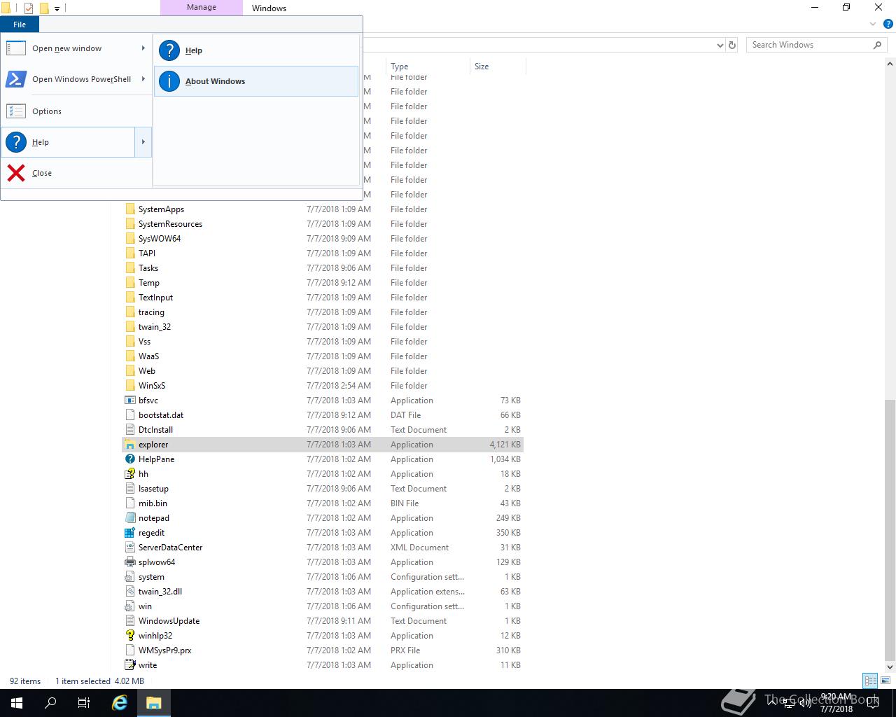The height and width of the screenshot is (717, 896).
Task: Open folder Options from File menu
Action: [76, 111]
